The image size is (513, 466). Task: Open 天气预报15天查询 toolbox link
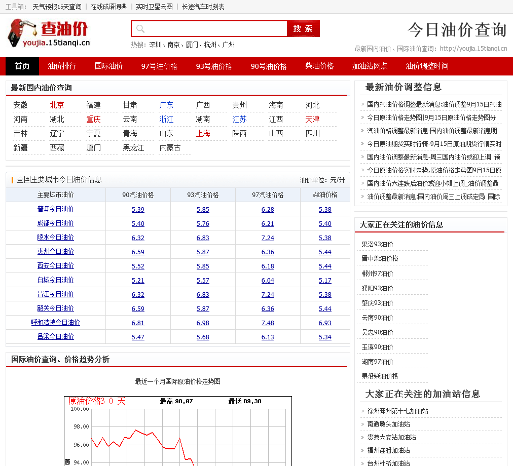[x=57, y=7]
